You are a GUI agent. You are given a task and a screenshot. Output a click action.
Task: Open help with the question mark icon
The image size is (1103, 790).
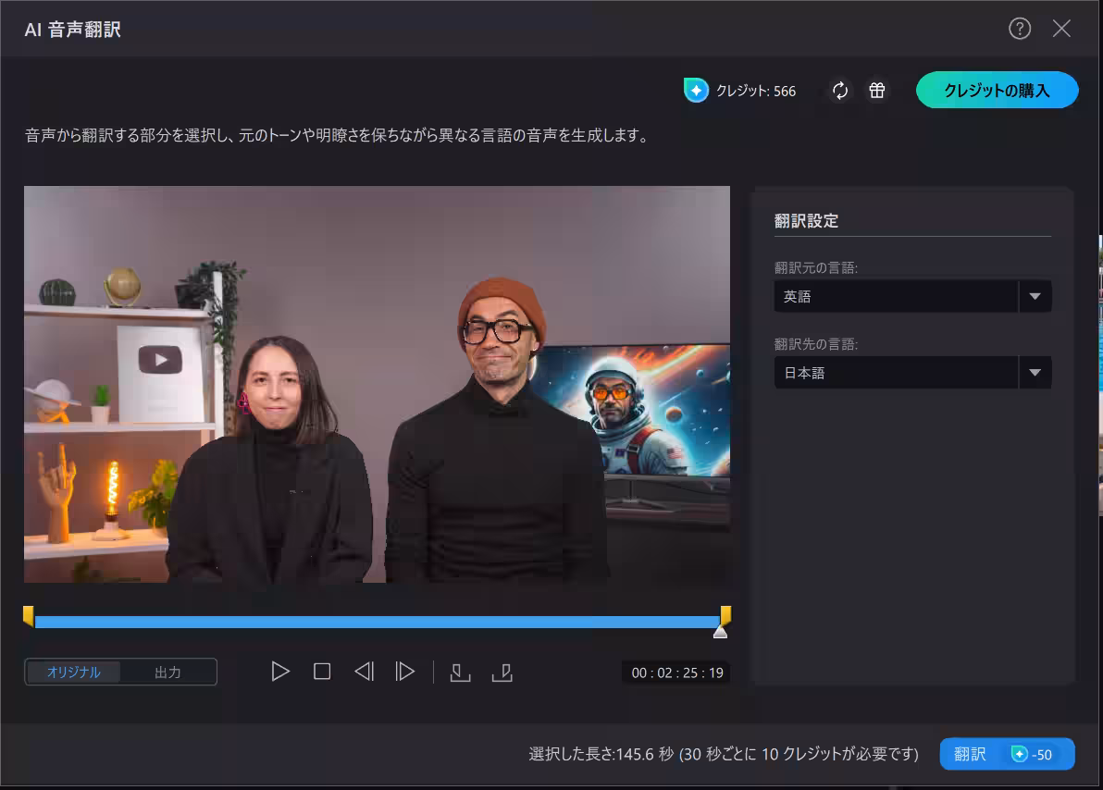(x=1019, y=29)
